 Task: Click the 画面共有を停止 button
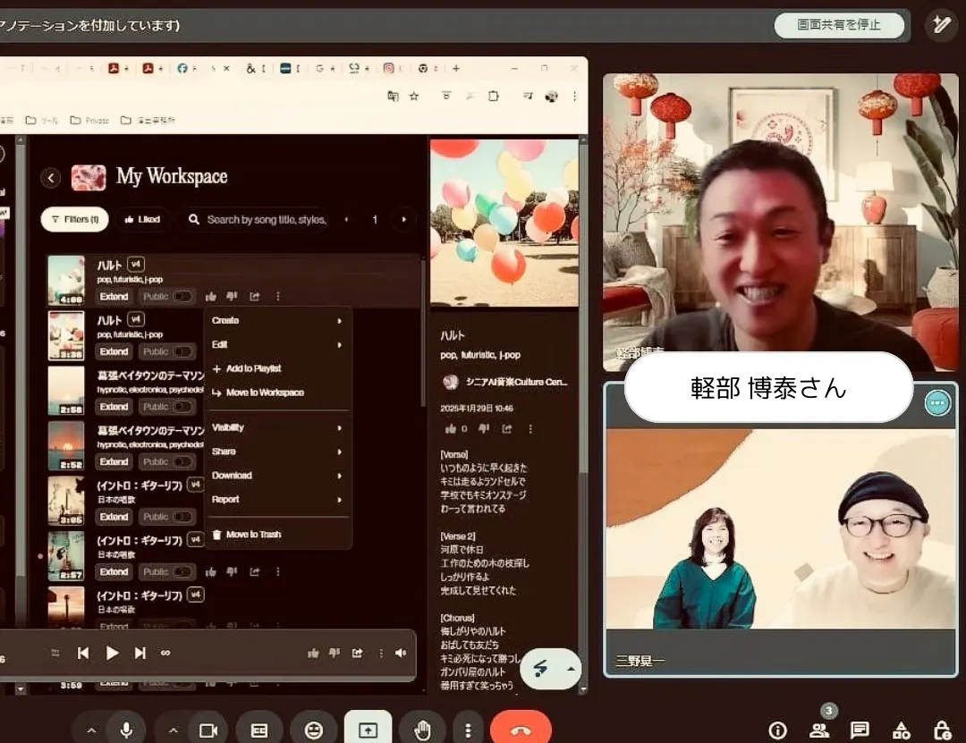point(838,25)
